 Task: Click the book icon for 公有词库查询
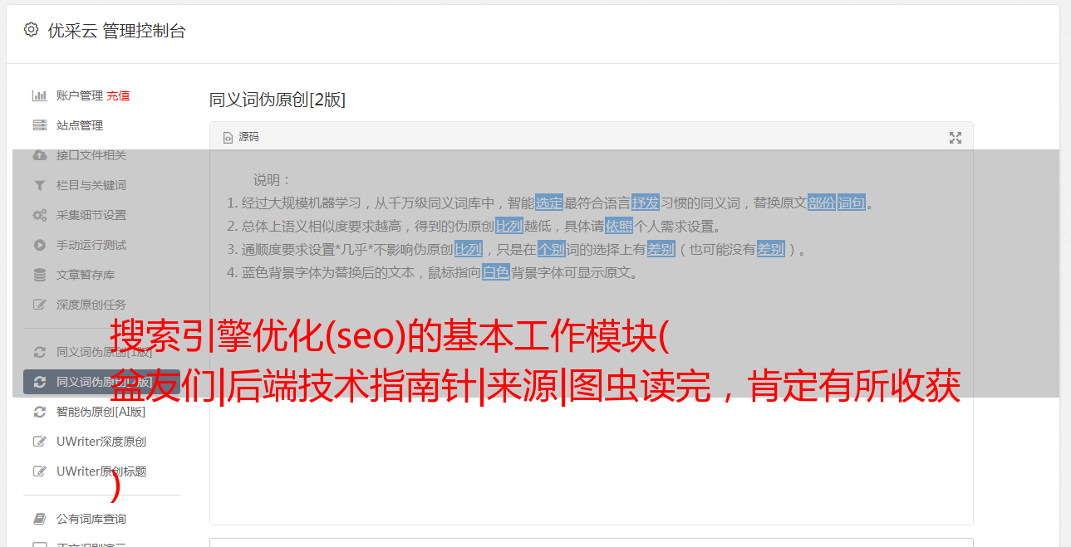39,519
